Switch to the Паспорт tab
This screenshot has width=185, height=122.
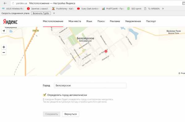151,21
